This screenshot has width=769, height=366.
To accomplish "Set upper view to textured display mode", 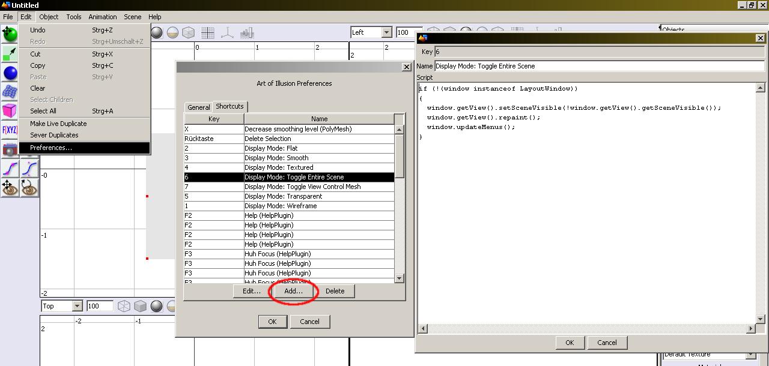I will pyautogui.click(x=172, y=32).
